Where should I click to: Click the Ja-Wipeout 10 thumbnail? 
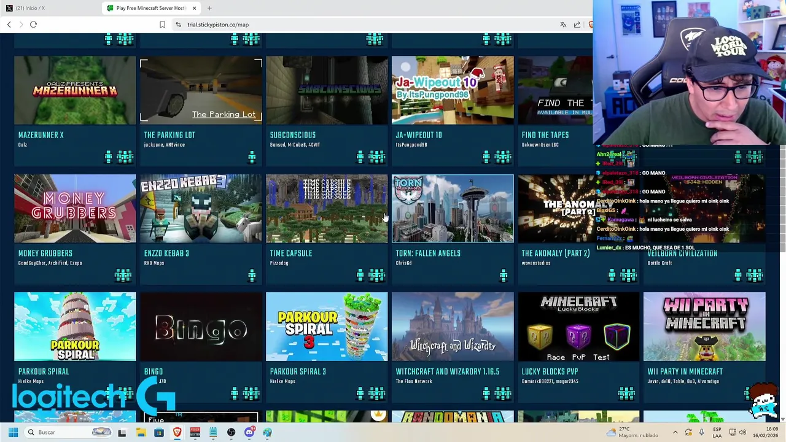(453, 90)
